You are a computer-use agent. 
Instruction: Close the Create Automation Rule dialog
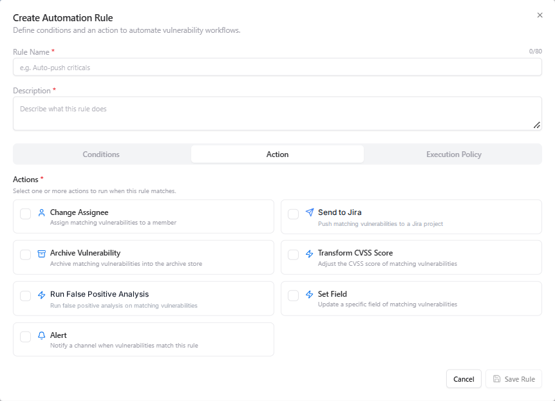pyautogui.click(x=540, y=15)
